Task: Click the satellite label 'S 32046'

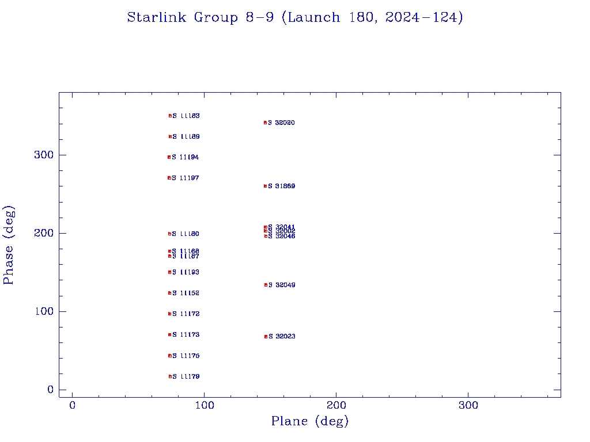Action: 281,237
